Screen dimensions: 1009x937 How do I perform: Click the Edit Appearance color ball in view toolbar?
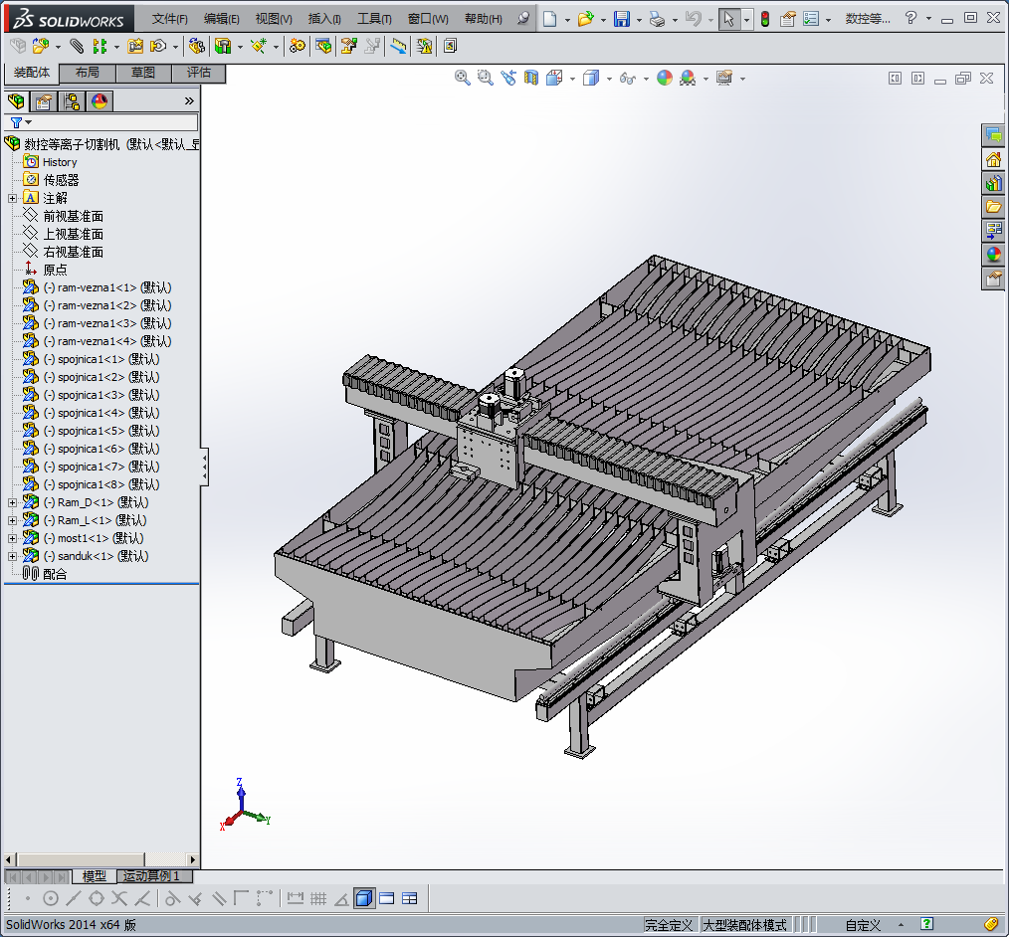point(665,78)
